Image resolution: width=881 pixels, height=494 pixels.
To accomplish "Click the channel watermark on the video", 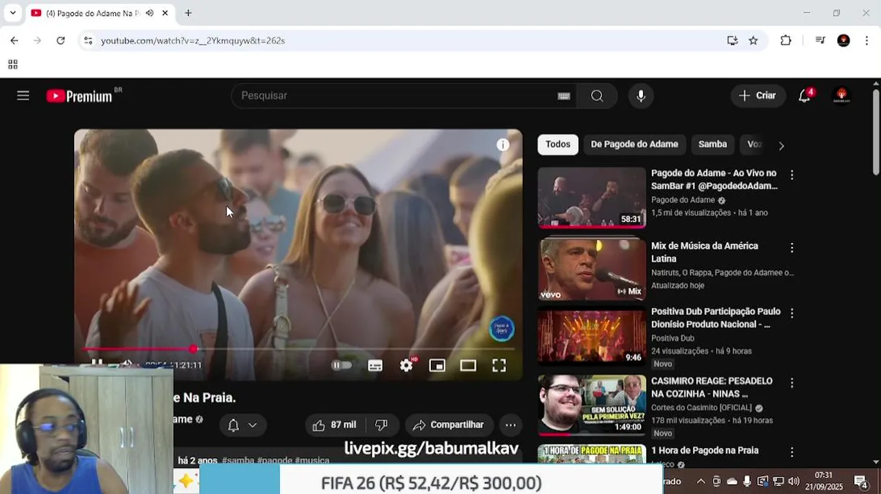I will [x=502, y=329].
